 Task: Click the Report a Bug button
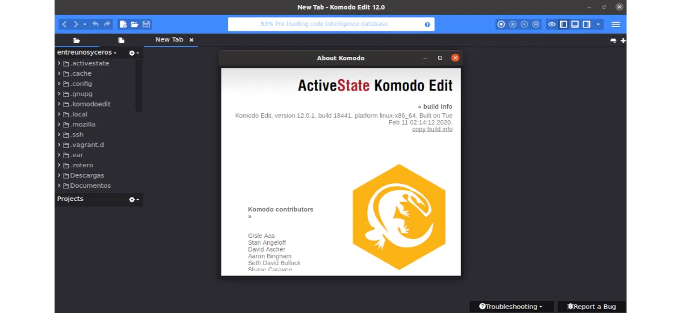[x=591, y=306]
